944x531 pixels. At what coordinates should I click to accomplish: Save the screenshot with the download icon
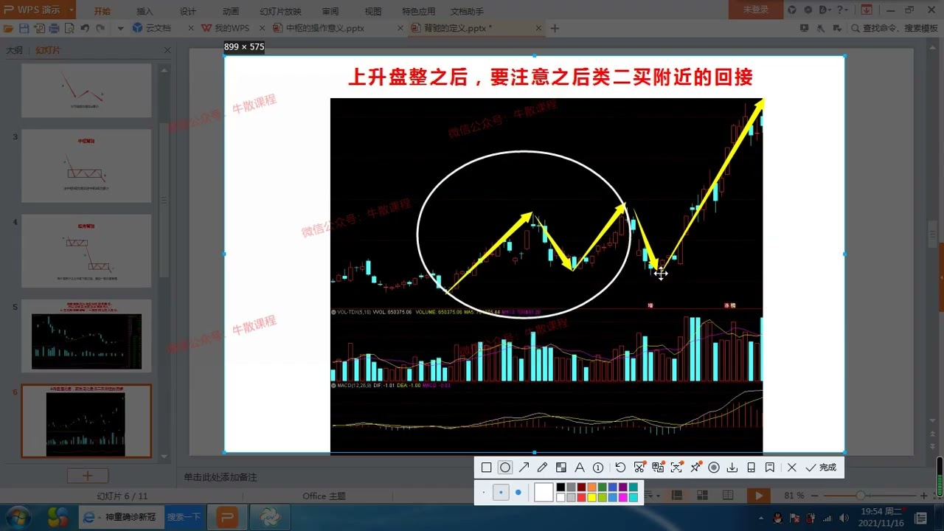pos(732,468)
